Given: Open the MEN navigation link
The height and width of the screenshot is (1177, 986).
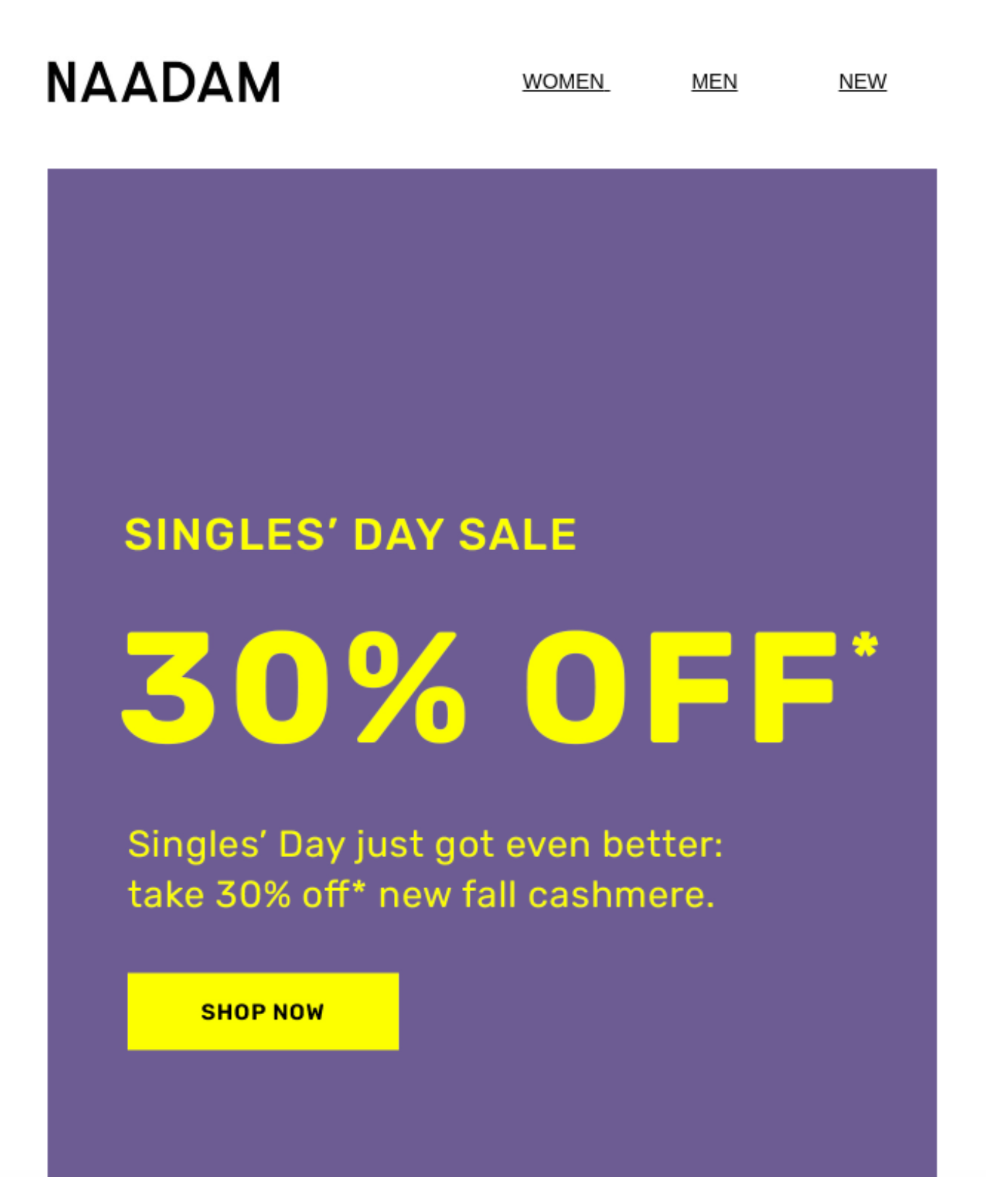Looking at the screenshot, I should [715, 82].
